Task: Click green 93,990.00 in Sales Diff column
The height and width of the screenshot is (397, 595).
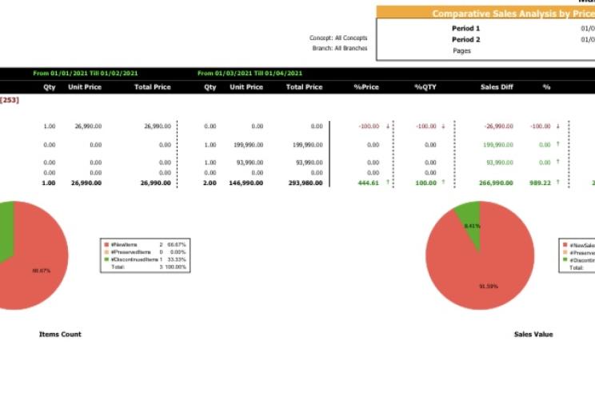Action: coord(500,162)
